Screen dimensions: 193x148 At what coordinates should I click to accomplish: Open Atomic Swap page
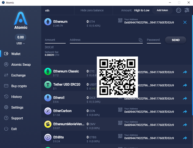pos(21,65)
